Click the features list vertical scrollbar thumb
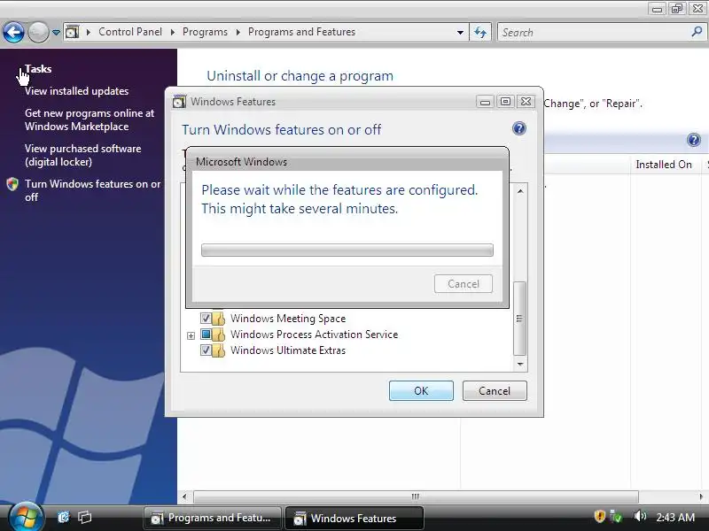This screenshot has height=531, width=709. 520,319
